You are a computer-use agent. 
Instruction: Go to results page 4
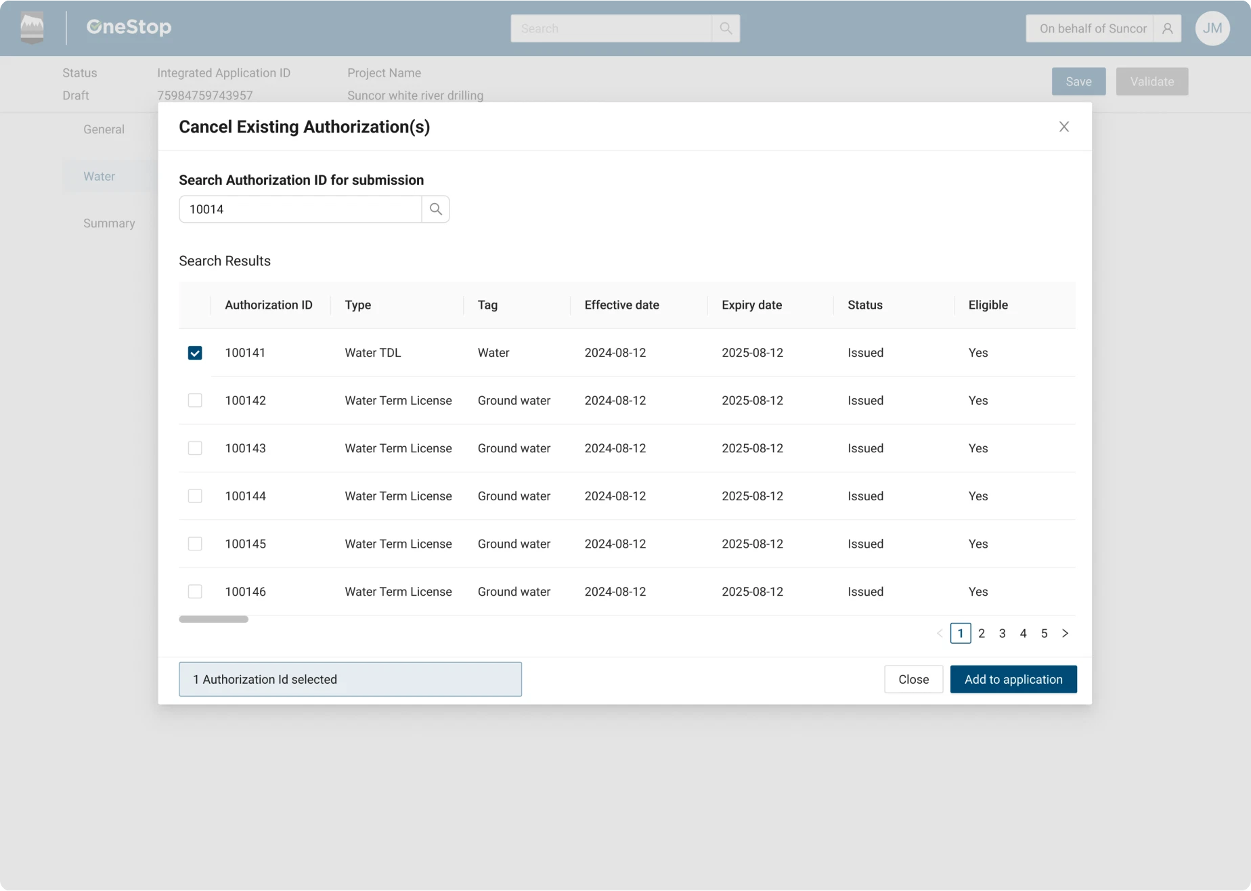[x=1024, y=633]
